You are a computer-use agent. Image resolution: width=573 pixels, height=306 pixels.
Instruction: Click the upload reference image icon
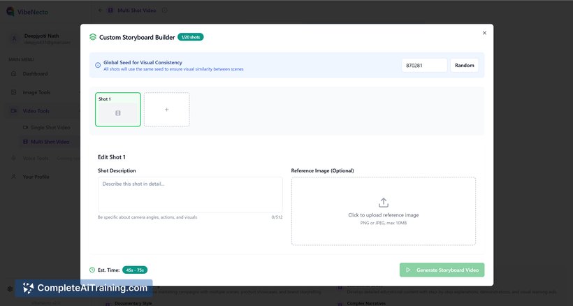pos(384,203)
